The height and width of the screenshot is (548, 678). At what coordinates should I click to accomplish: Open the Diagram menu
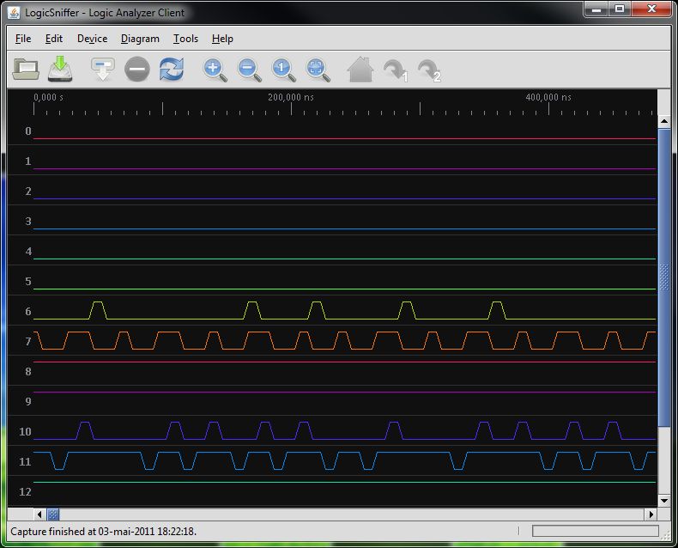coord(140,39)
